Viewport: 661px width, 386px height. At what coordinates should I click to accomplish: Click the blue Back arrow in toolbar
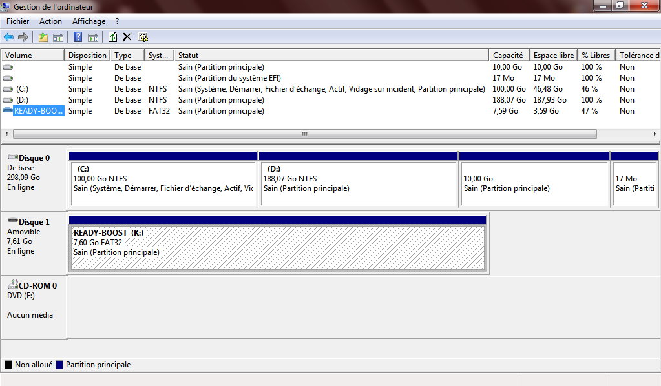point(8,37)
